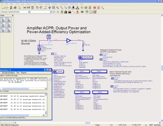Click the red Deactivate component icon

pyautogui.click(x=95, y=8)
